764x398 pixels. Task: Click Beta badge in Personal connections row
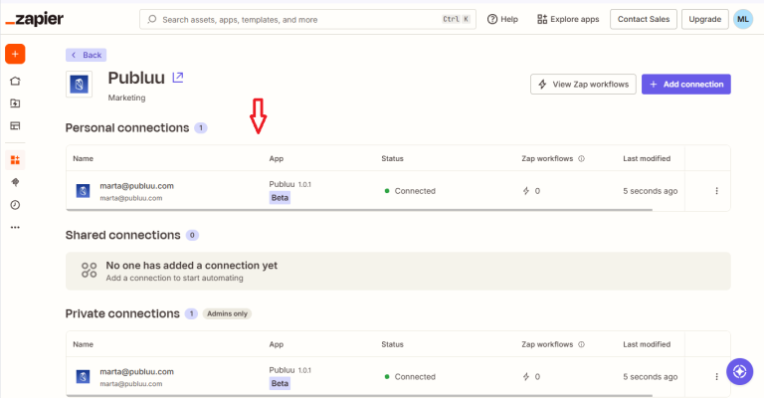click(280, 198)
